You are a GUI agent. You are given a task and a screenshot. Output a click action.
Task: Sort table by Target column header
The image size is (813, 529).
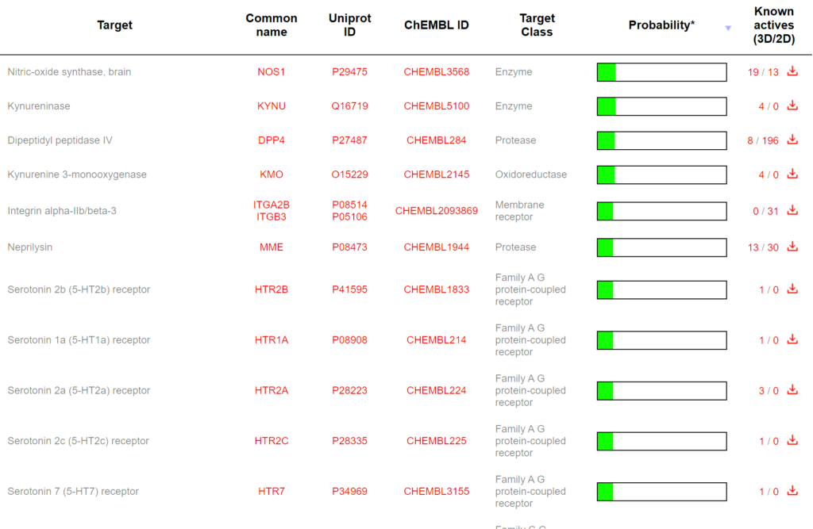114,25
